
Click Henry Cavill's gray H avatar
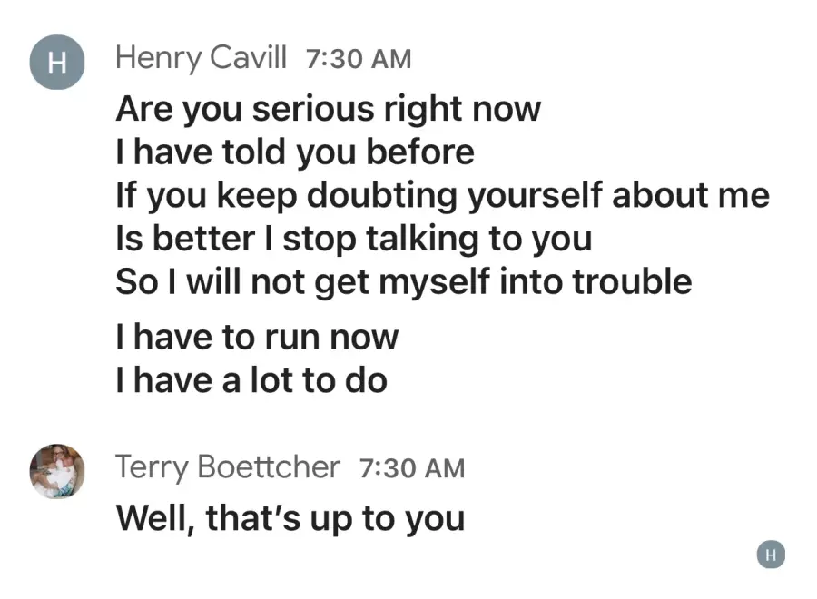57,62
